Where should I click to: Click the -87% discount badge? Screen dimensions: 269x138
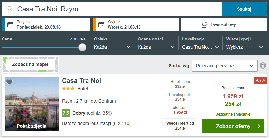[x=260, y=80]
